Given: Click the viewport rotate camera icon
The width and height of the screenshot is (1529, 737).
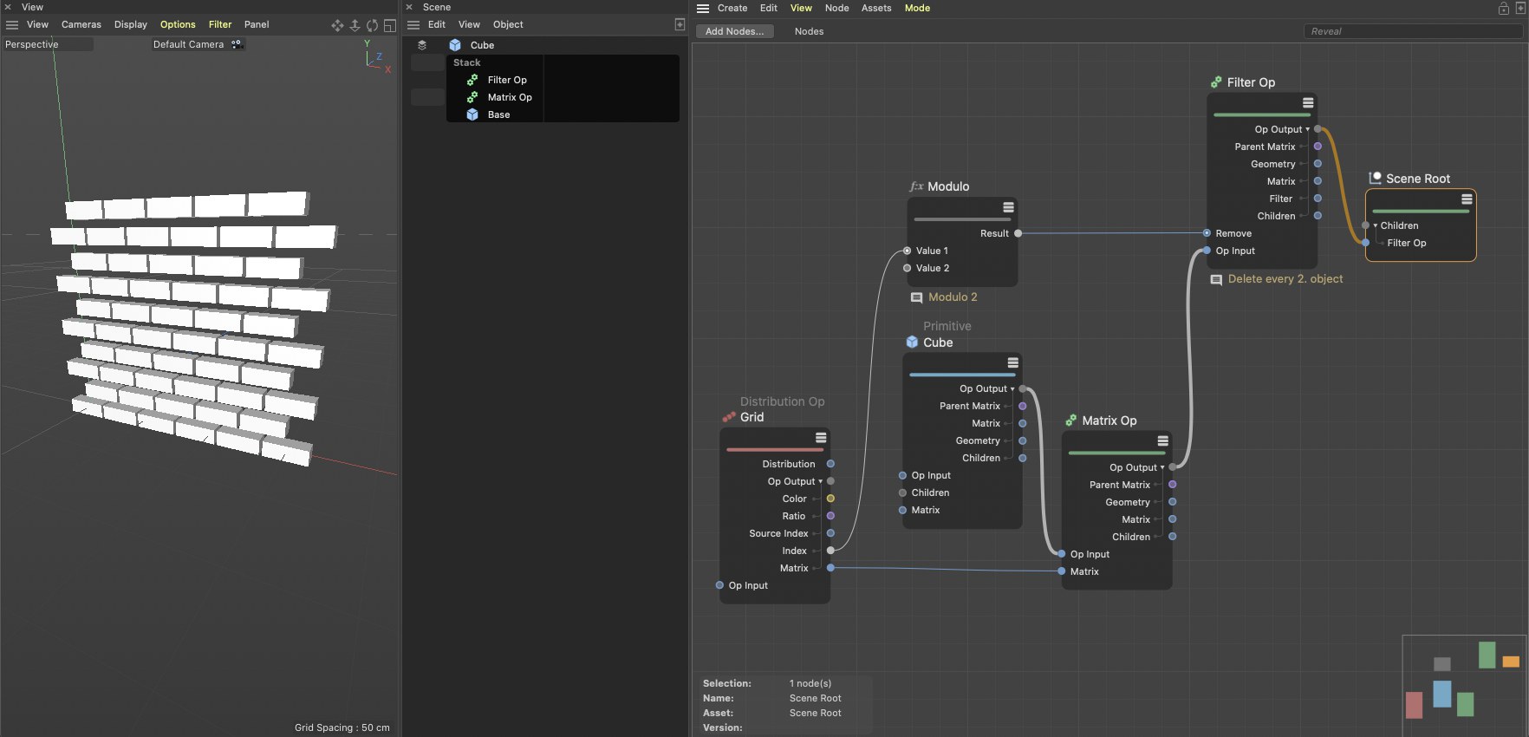Looking at the screenshot, I should click(372, 25).
